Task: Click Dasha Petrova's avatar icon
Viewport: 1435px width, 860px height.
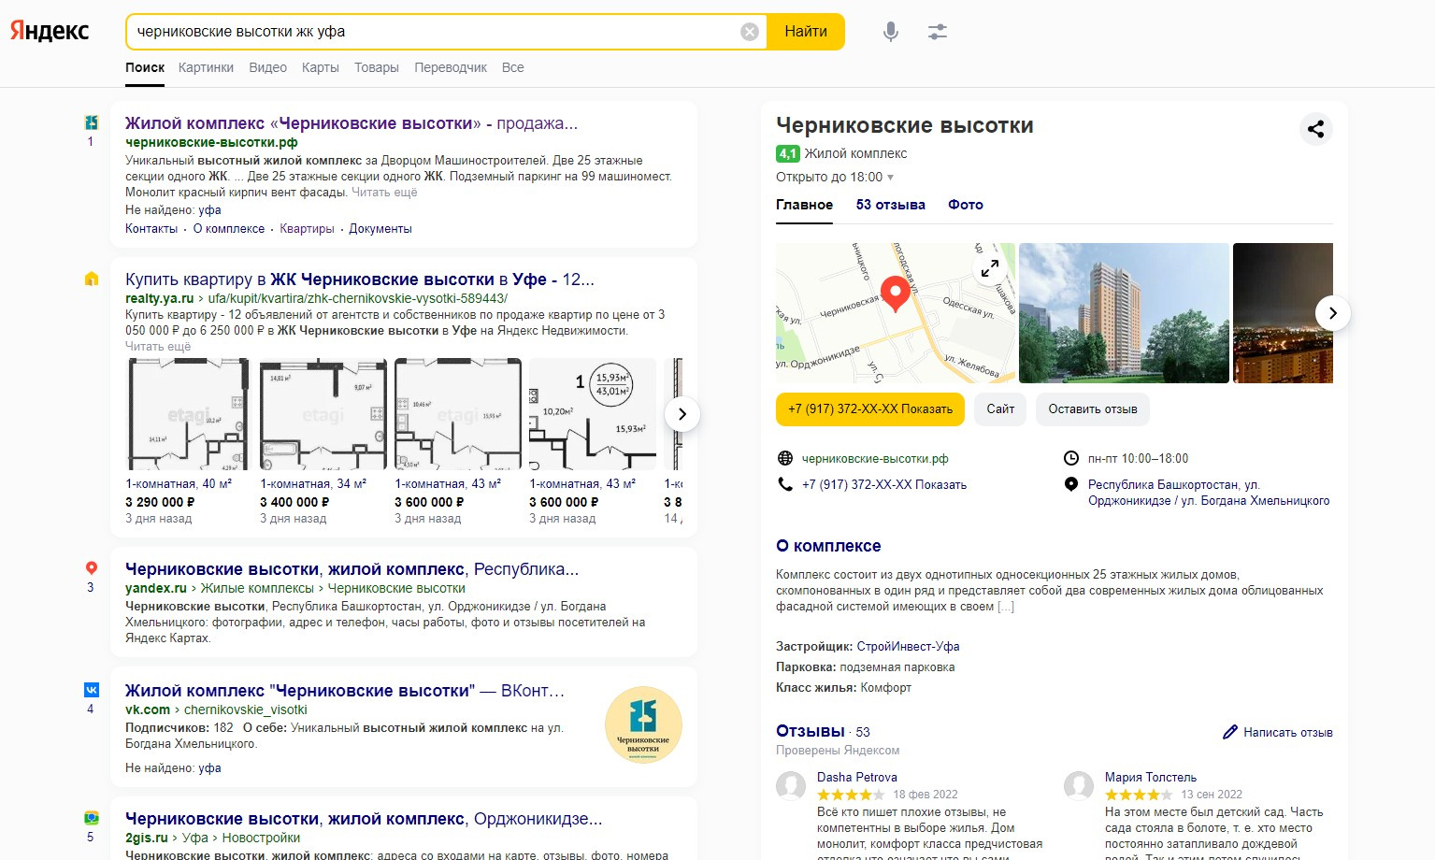Action: tap(791, 785)
